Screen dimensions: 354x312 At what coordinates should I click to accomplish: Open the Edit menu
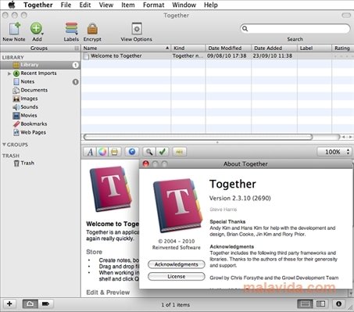coord(85,5)
